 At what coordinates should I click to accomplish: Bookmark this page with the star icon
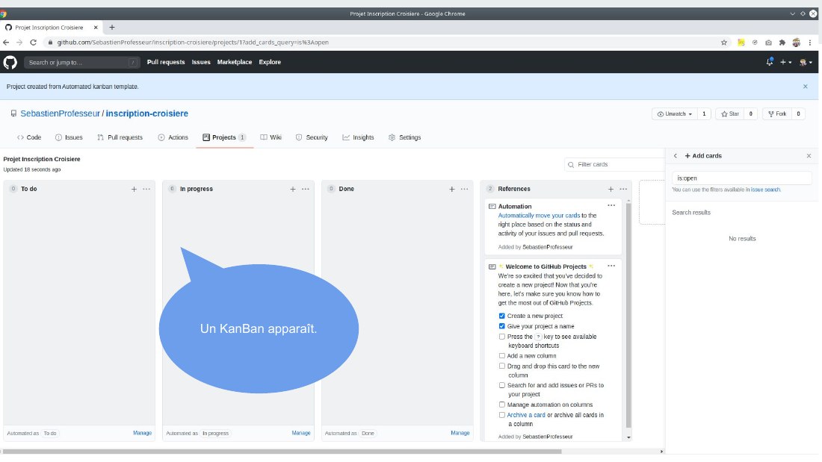[724, 43]
